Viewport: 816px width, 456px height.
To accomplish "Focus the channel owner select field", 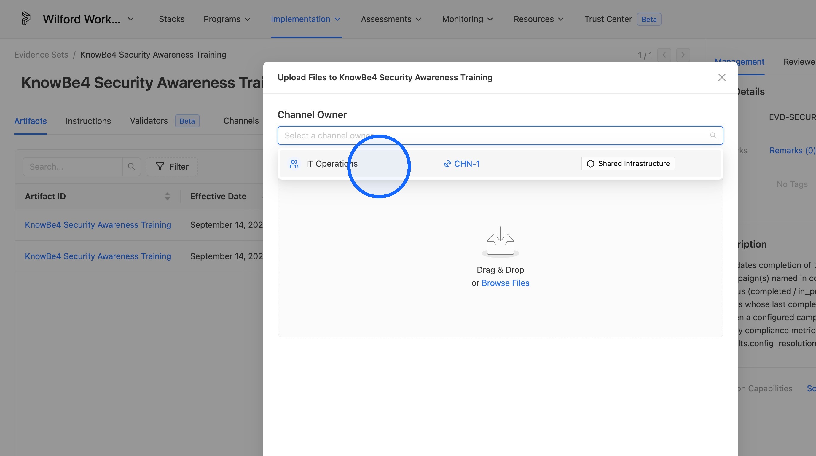I will (500, 135).
